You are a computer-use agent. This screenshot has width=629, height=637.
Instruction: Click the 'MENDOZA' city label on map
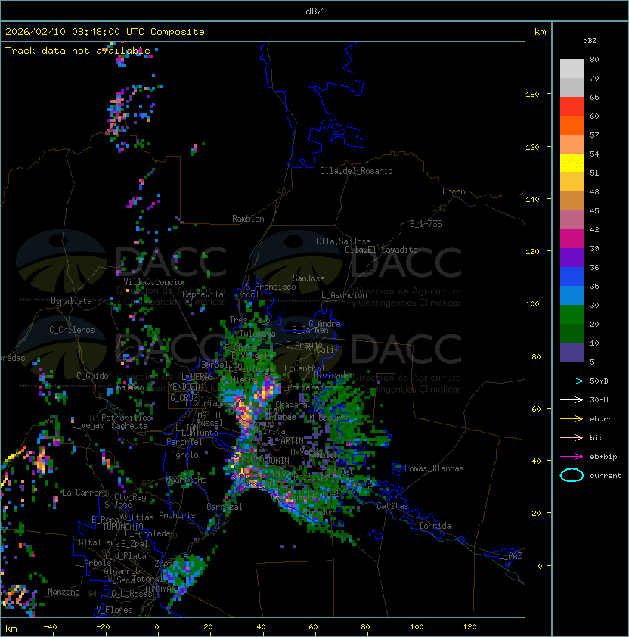coord(184,387)
